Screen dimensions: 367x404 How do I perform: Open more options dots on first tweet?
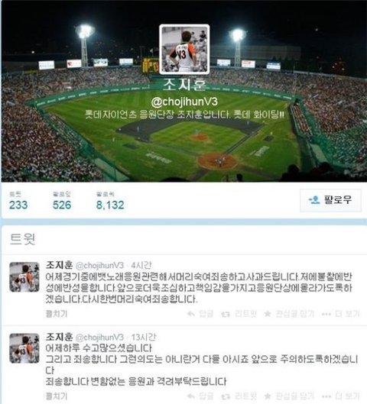[326, 314]
